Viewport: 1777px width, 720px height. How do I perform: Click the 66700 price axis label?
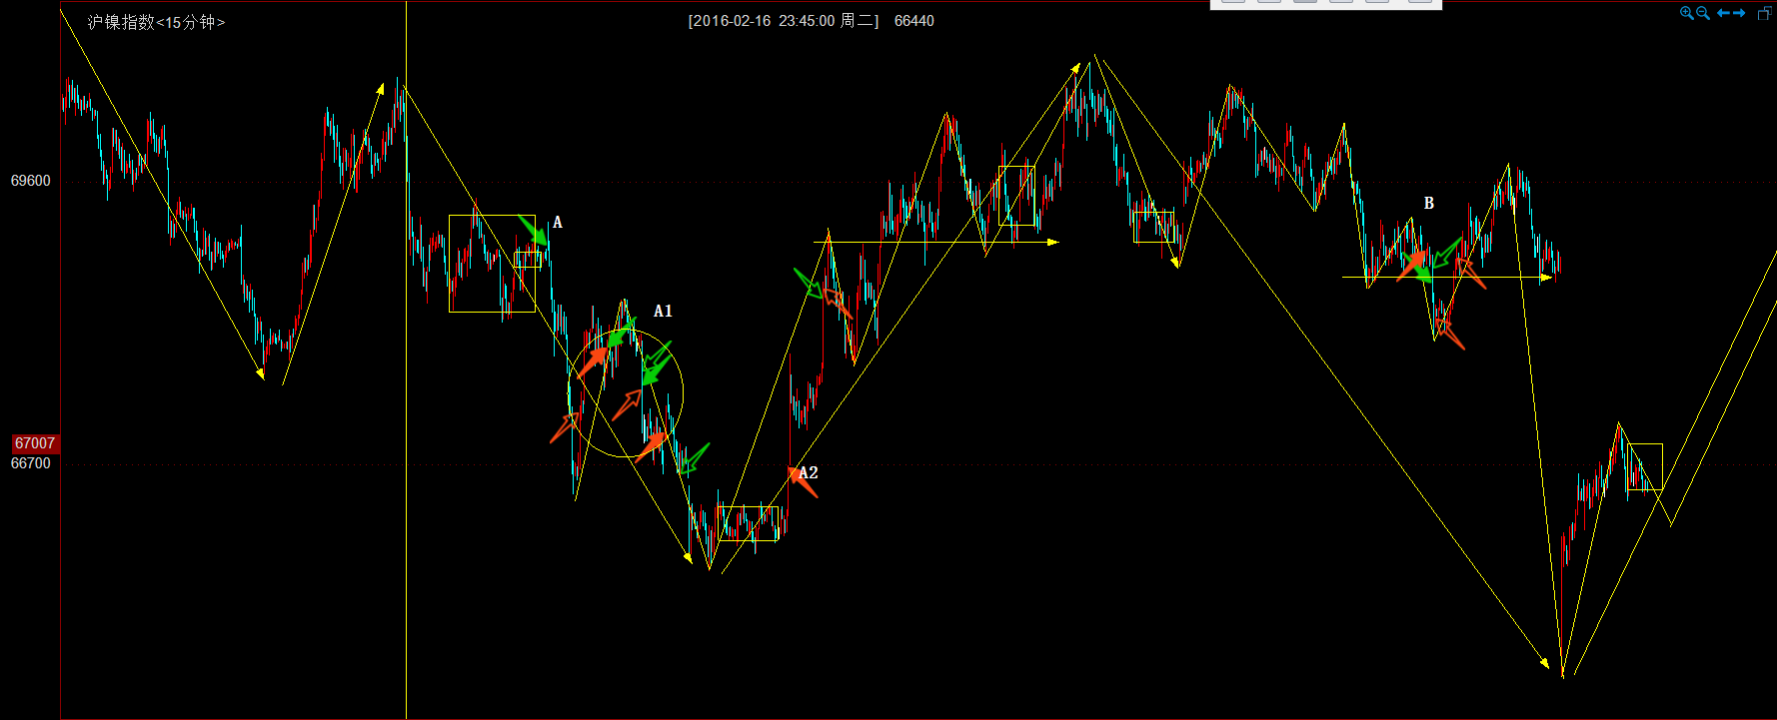point(31,463)
